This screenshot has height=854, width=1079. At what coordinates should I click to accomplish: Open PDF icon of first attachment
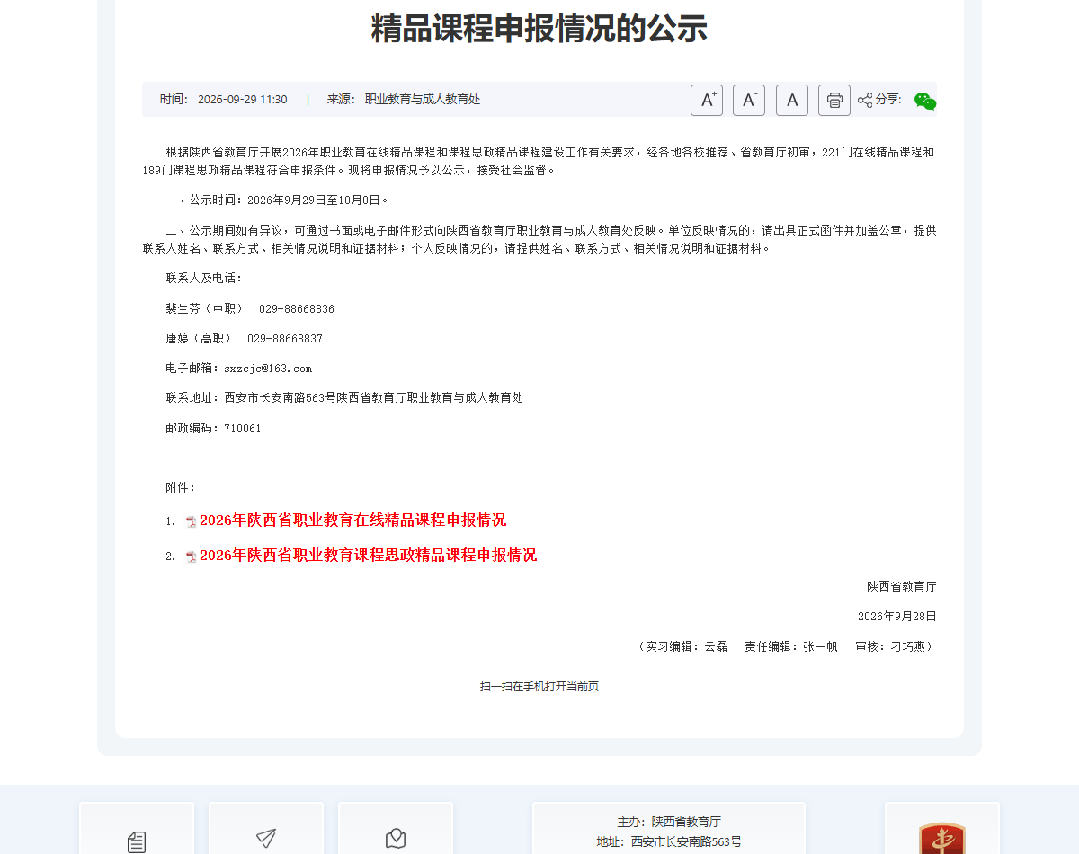[x=191, y=521]
